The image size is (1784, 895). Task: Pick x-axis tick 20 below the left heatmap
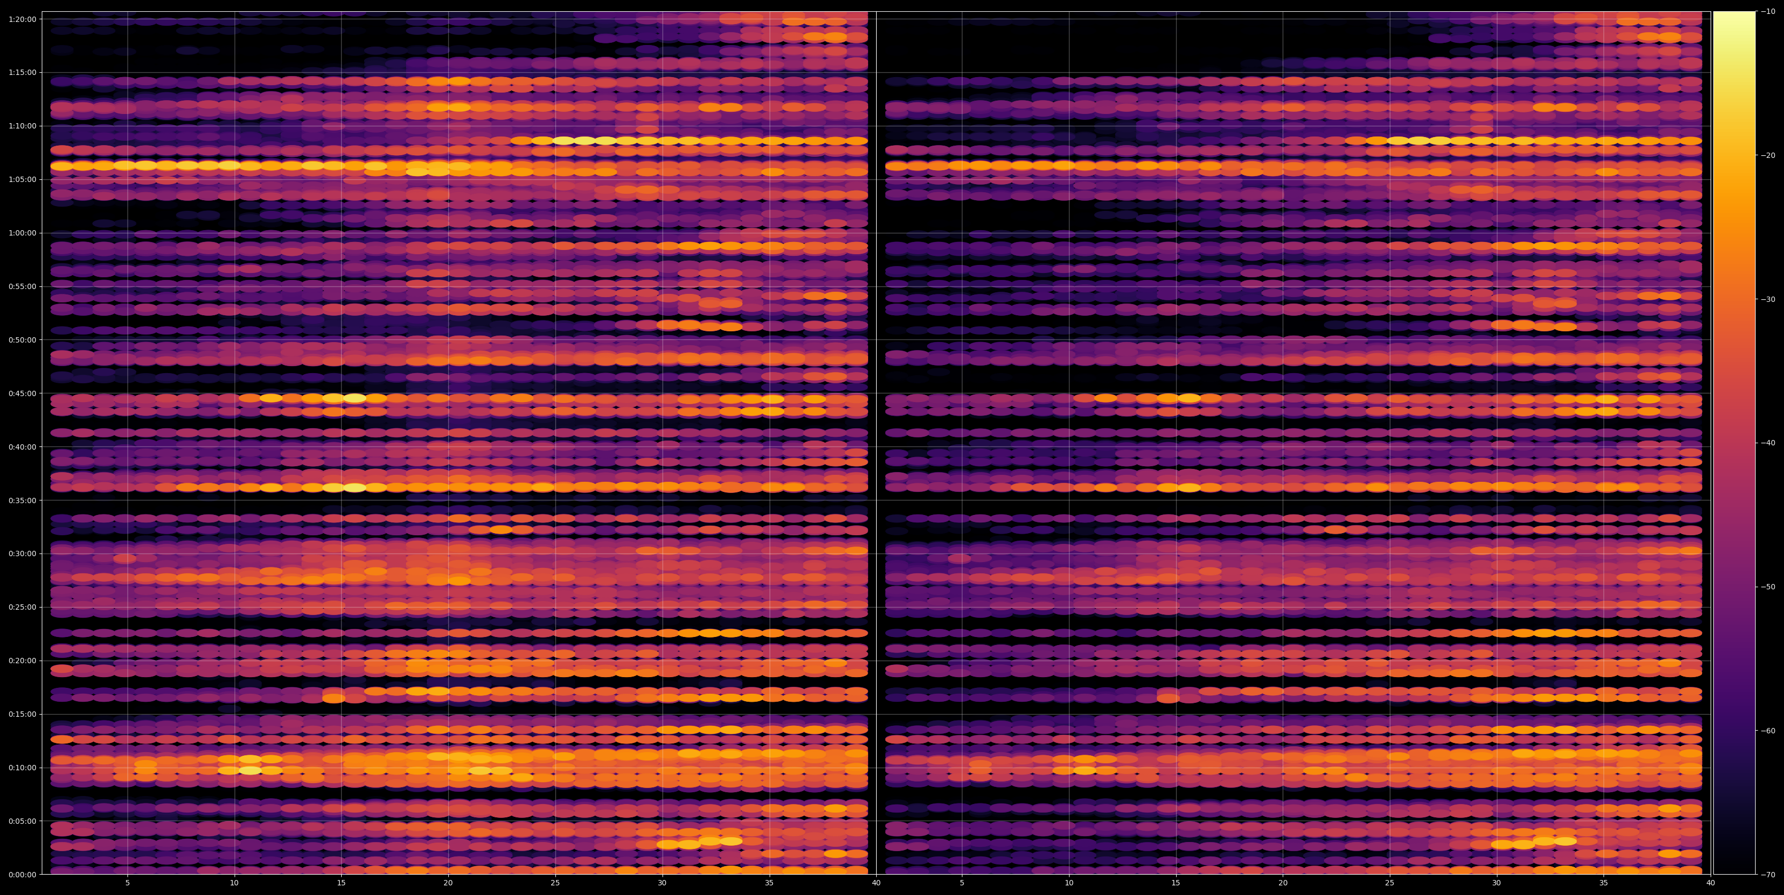pyautogui.click(x=448, y=883)
